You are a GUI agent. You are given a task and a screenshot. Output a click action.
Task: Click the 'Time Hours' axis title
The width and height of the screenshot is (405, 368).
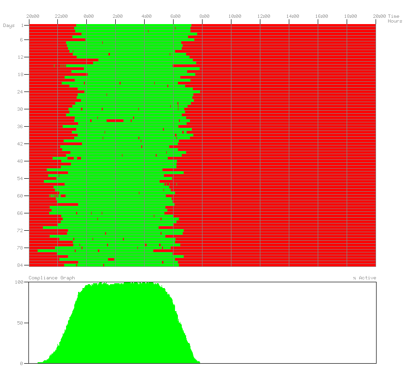coord(395,19)
